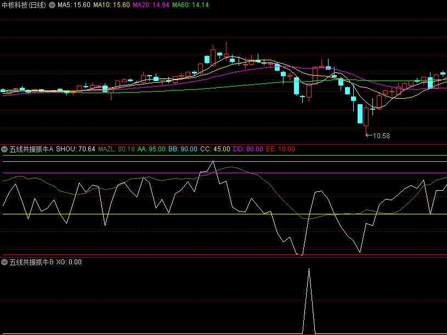Image resolution: width=447 pixels, height=335 pixels.
Task: Click the XG: 0.00 value label
Action: coord(69,262)
